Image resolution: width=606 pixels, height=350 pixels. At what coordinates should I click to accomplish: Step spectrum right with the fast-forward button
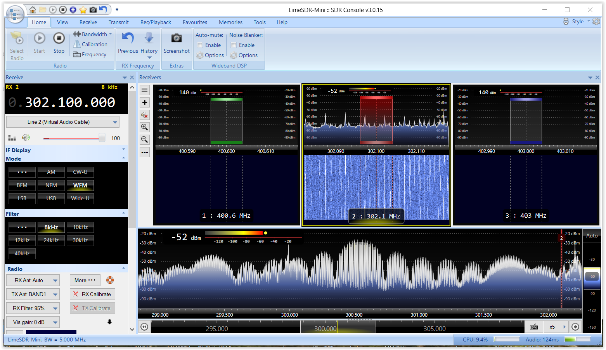click(575, 327)
